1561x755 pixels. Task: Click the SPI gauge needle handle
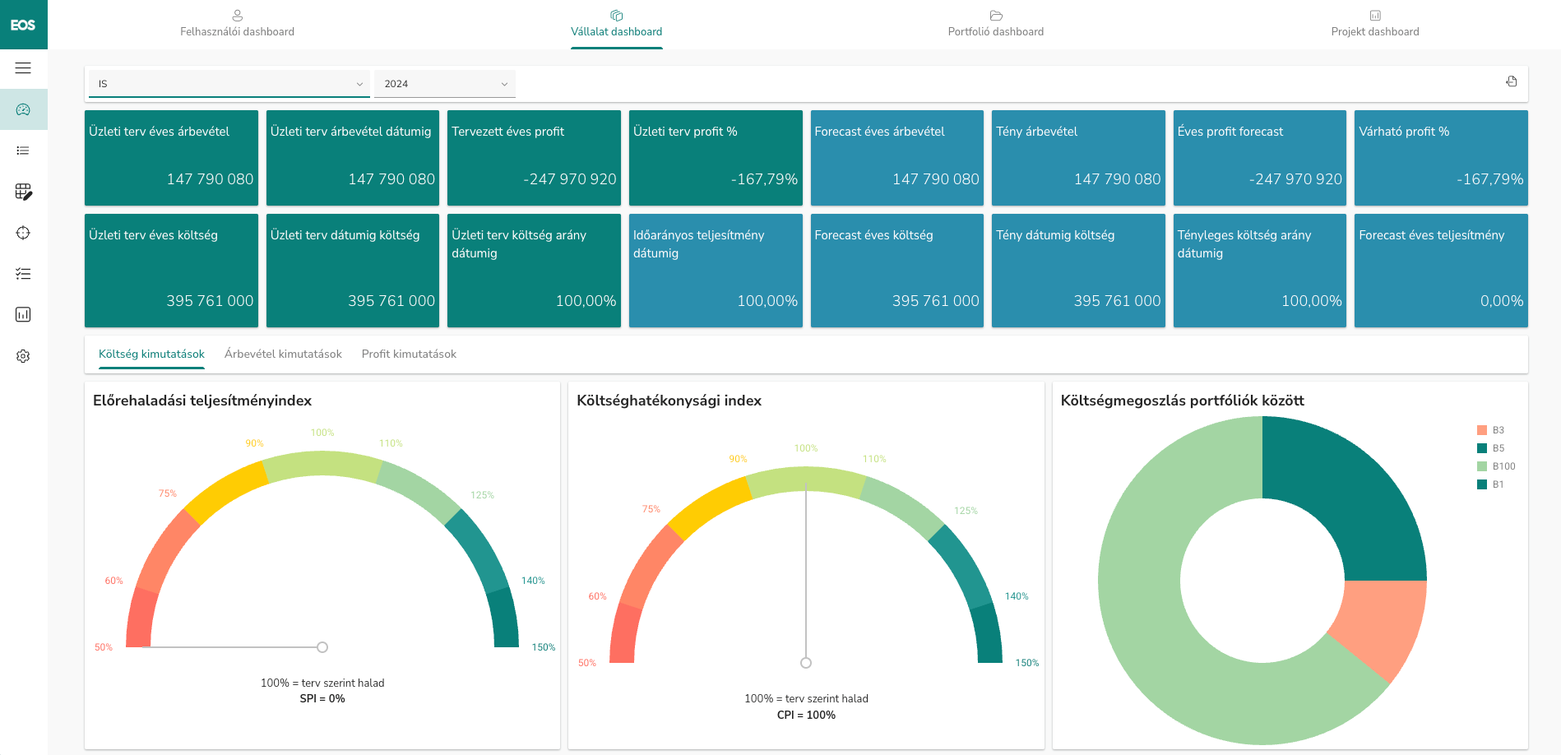pyautogui.click(x=322, y=646)
